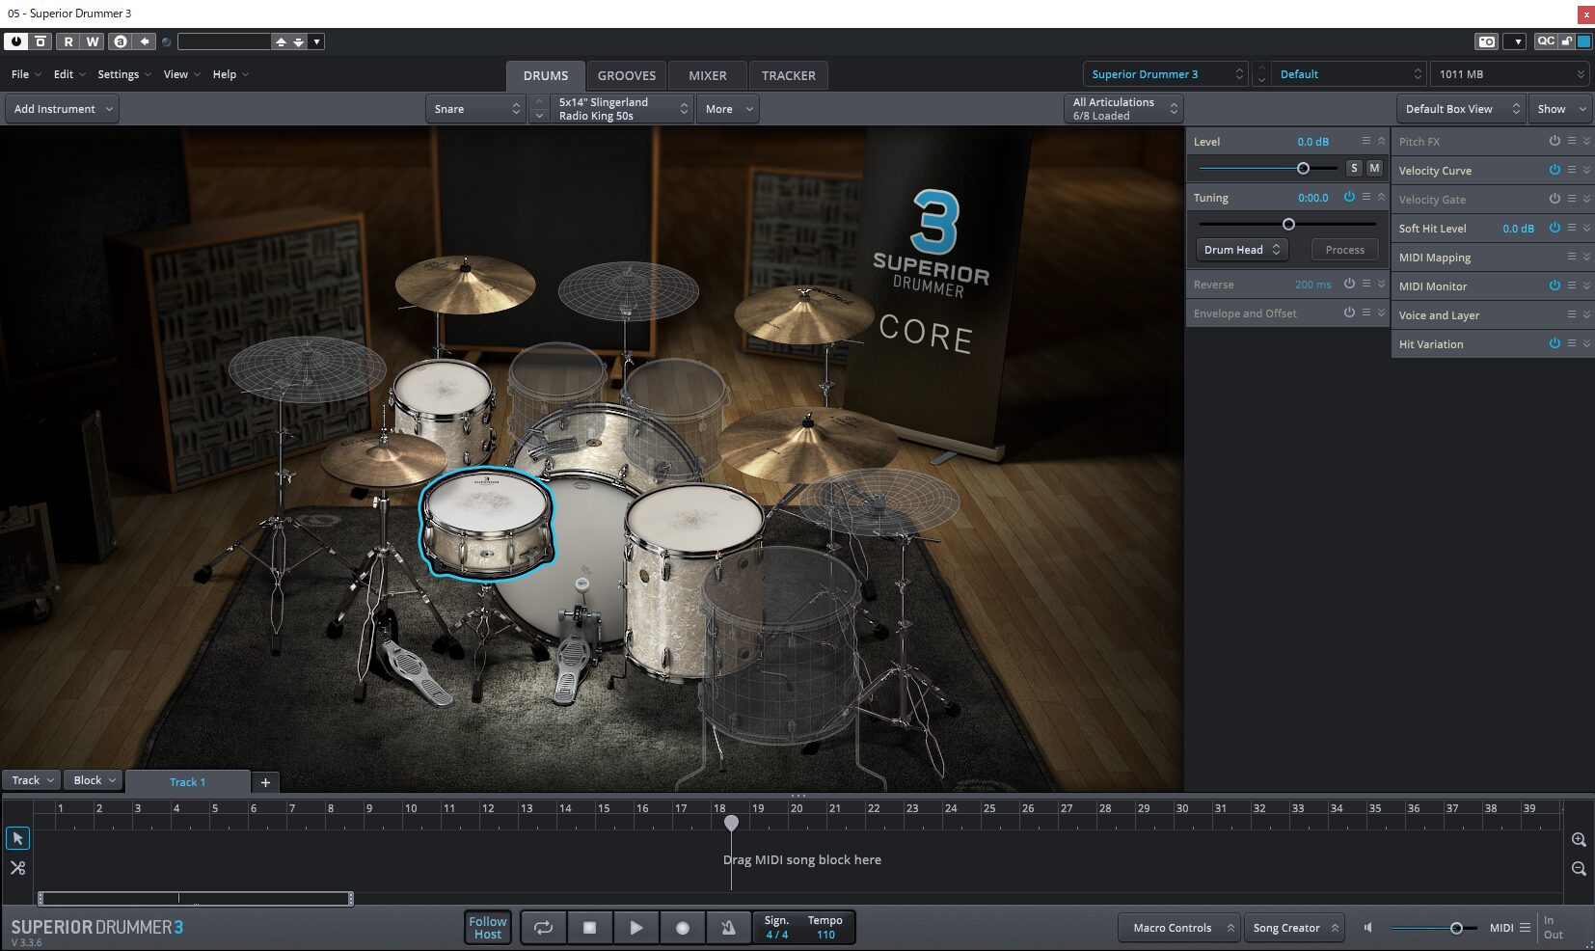Open the Add Instrument dropdown

tap(63, 109)
